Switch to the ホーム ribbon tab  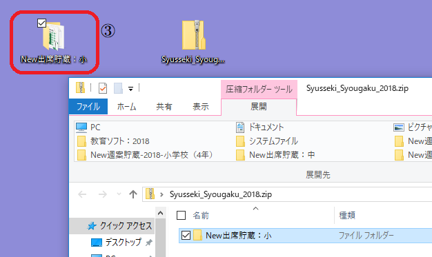[x=126, y=107]
